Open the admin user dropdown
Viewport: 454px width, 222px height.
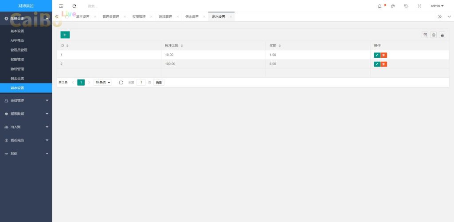click(x=437, y=6)
